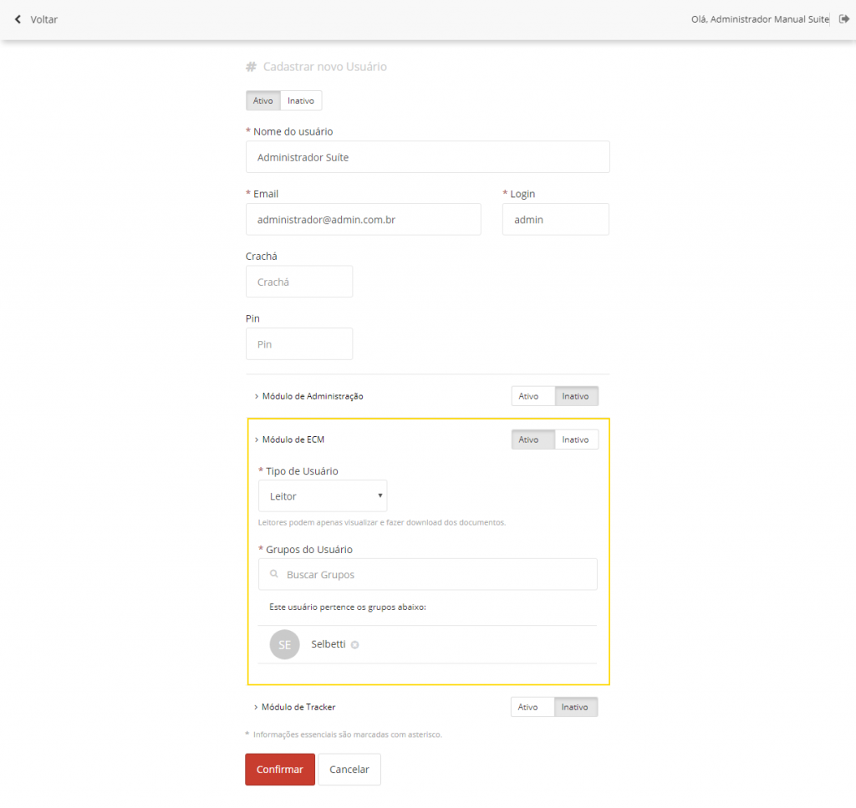Set the user status to Ativo at the top
Screen dimensions: 856x808
click(x=263, y=100)
